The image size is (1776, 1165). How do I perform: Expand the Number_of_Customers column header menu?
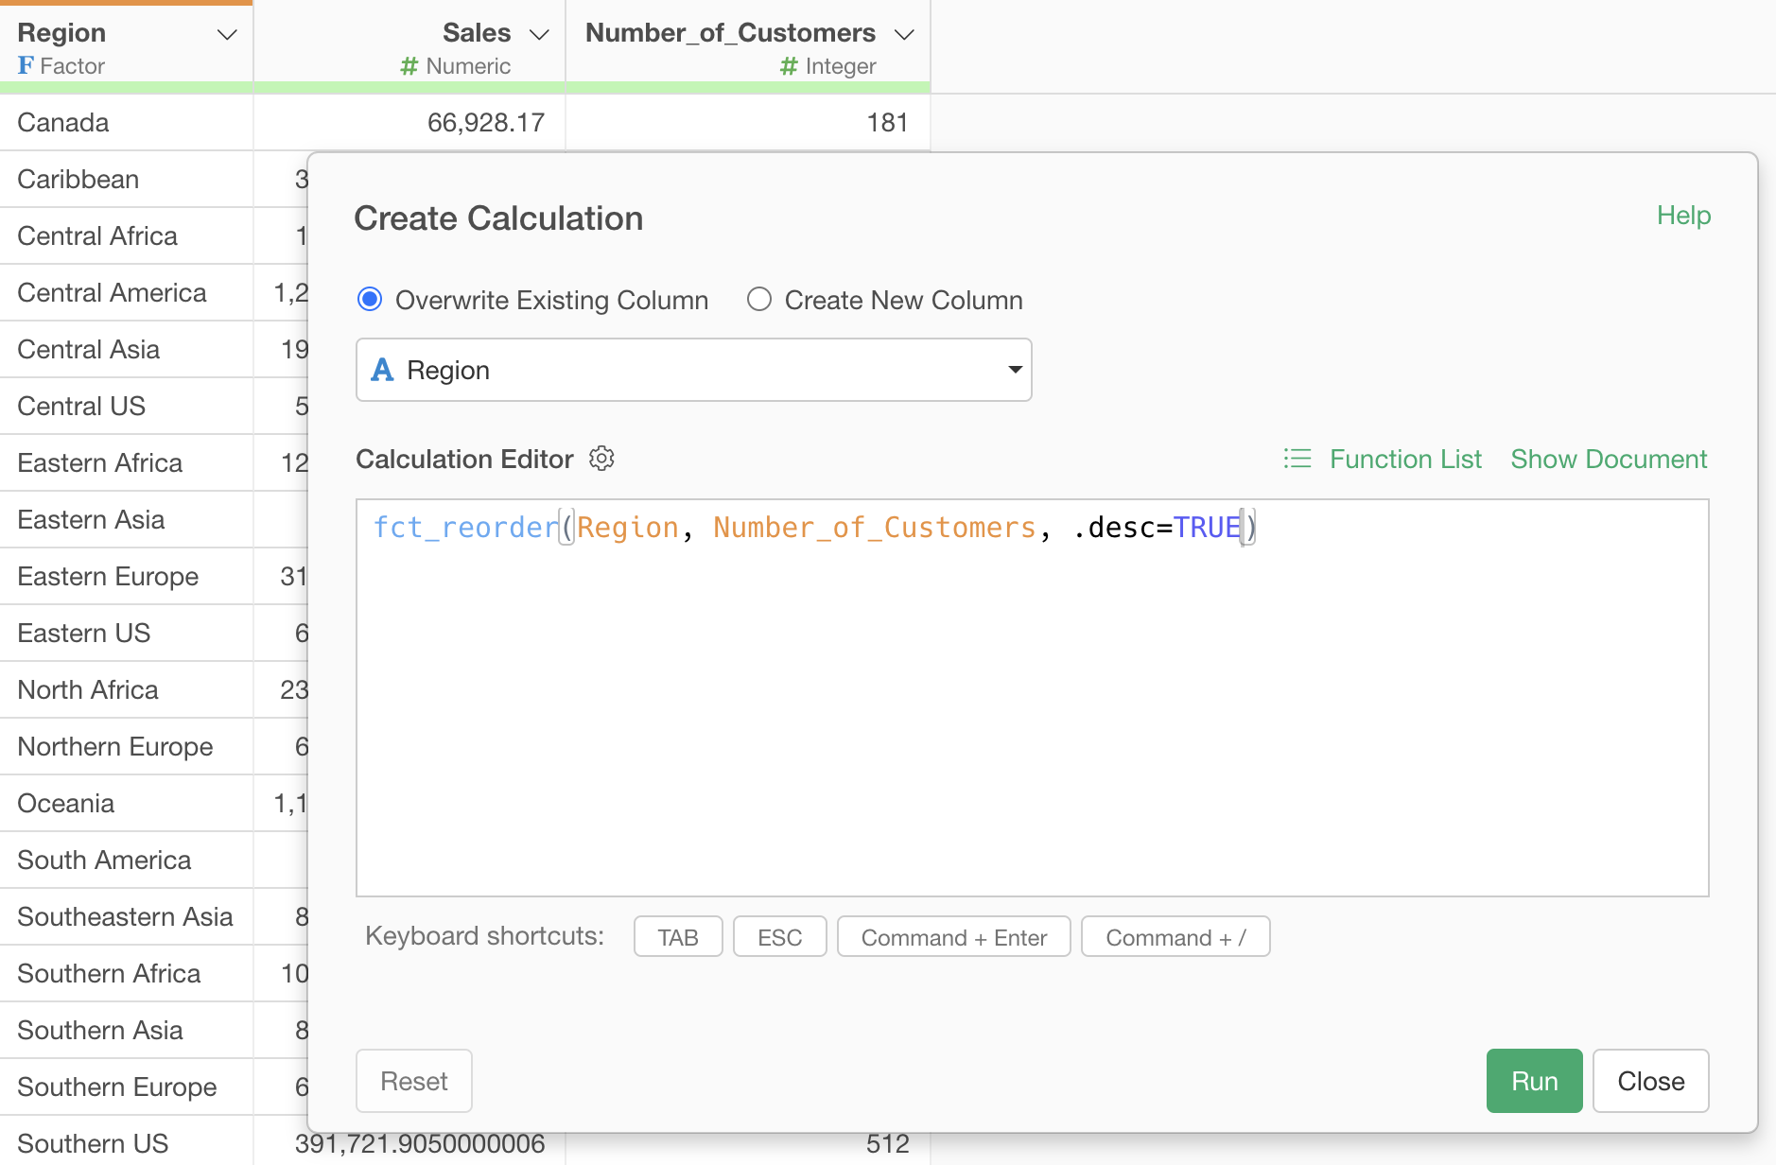[904, 35]
